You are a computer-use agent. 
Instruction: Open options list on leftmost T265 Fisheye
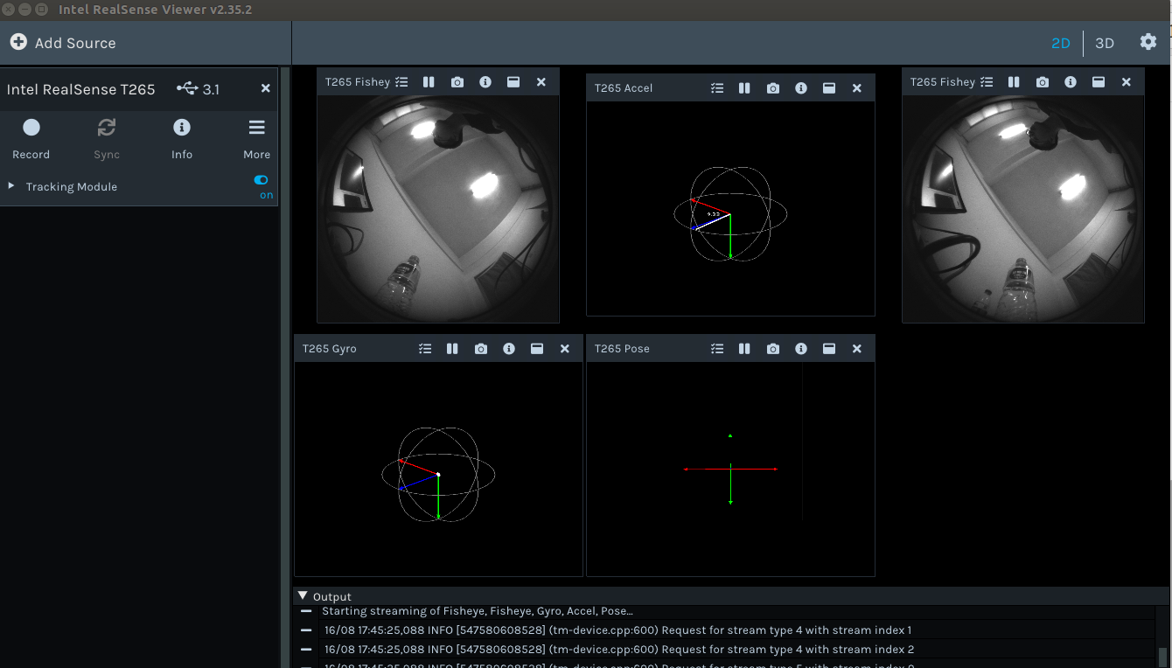[x=401, y=82]
